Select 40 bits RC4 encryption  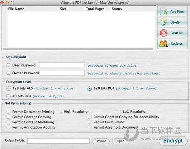pos(8,96)
